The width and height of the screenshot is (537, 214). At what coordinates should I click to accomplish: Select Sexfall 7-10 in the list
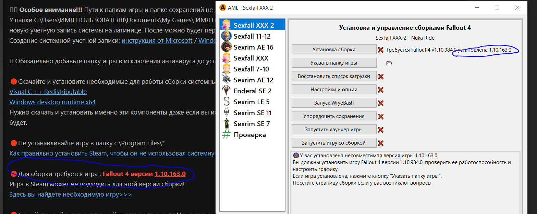[251, 69]
